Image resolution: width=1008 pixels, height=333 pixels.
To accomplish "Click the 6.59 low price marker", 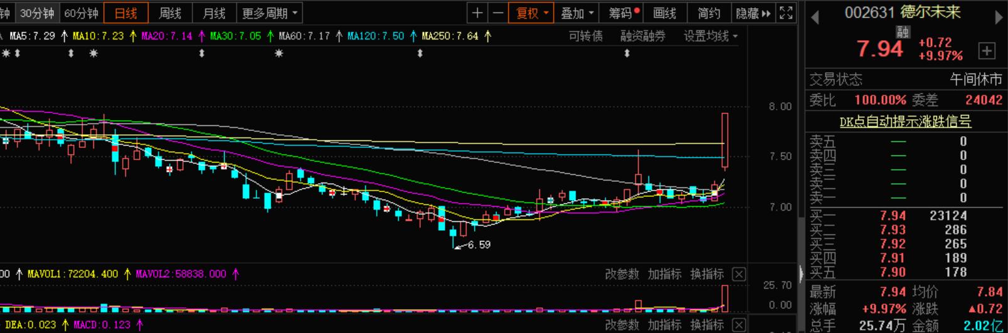I will pyautogui.click(x=479, y=245).
